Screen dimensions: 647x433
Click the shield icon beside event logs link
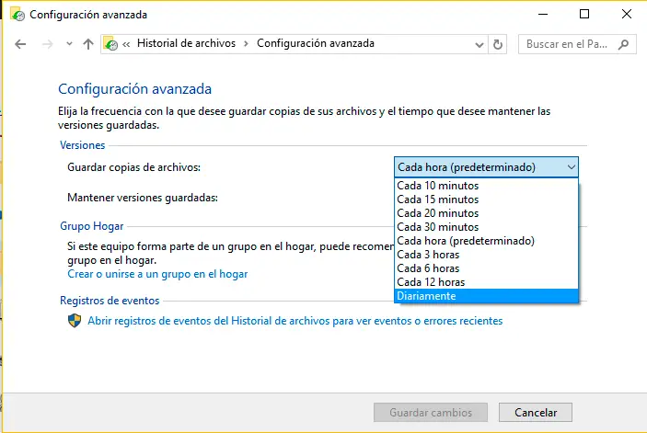pyautogui.click(x=75, y=321)
